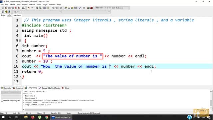213x120 pixels.
Task: Click line number 13 in the gutter
Action: [x=16, y=82]
